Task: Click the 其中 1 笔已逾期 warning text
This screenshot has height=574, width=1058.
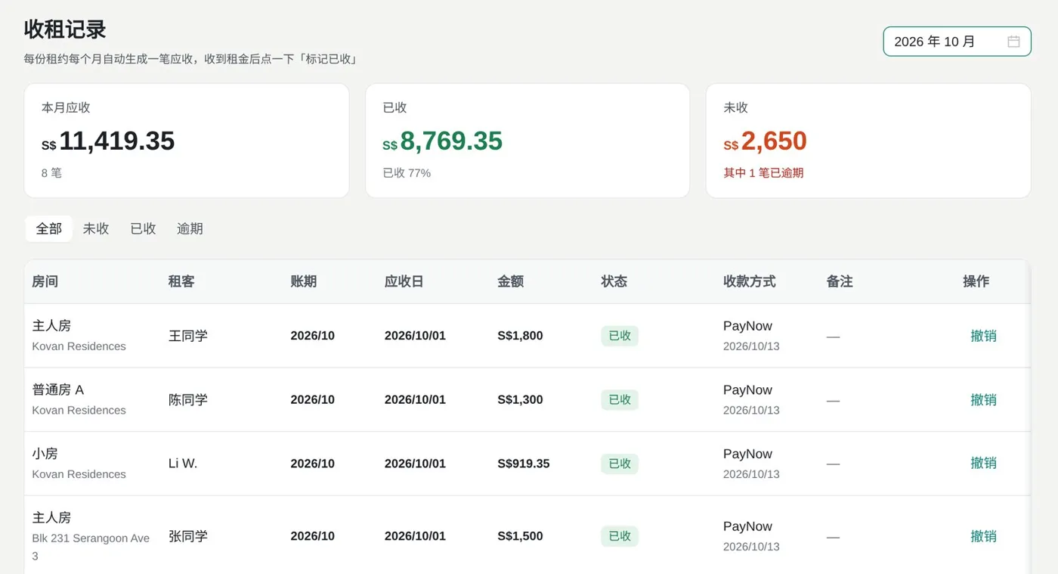Action: (x=763, y=173)
